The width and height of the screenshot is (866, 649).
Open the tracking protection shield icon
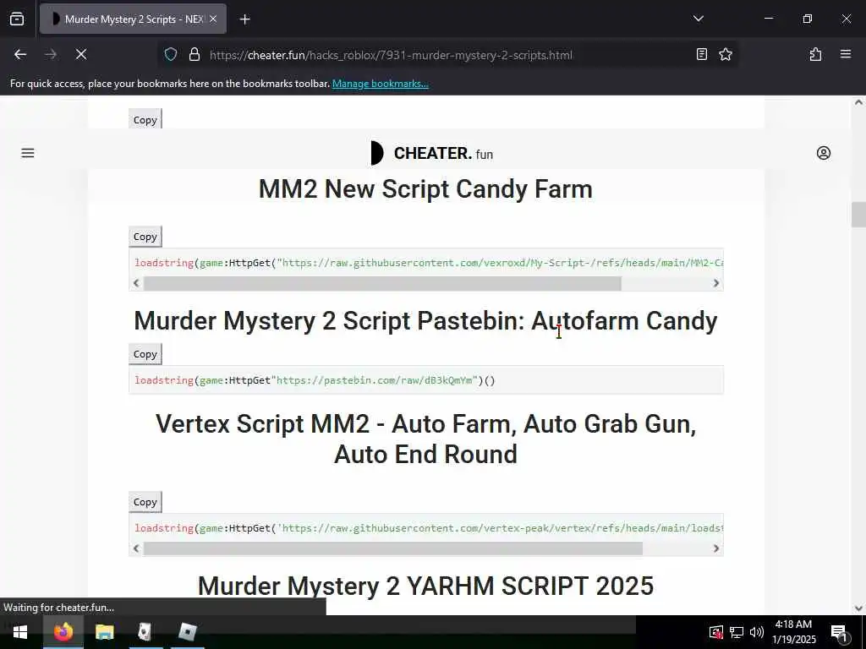[171, 55]
